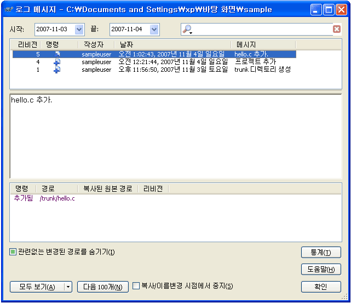The image size is (351, 303).
Task: Clear the search box with red X
Action: pyautogui.click(x=337, y=30)
